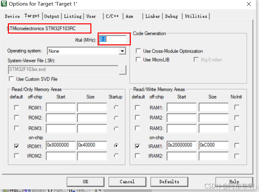Check RAM2 NoInit checkbox
The image size is (259, 192).
237,118
